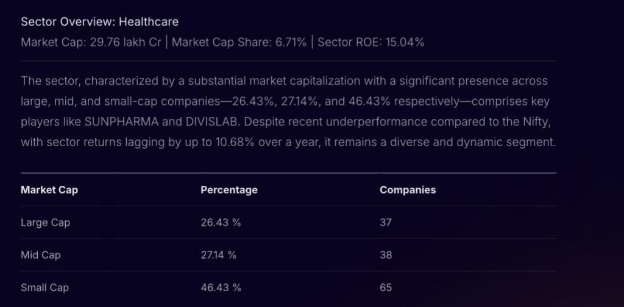Click the 38 companies cell

coord(386,255)
